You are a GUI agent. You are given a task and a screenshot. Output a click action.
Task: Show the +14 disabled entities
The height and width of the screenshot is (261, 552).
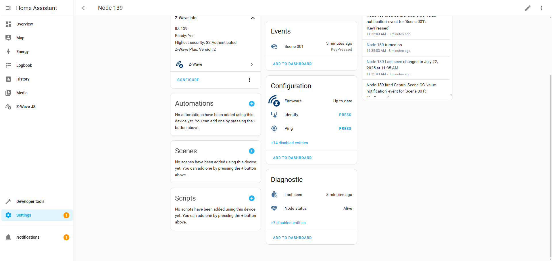289,143
